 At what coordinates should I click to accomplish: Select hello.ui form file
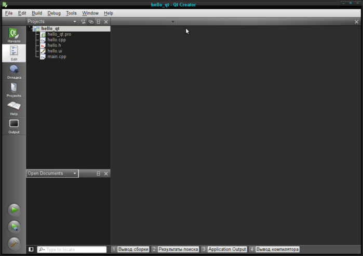click(x=55, y=51)
